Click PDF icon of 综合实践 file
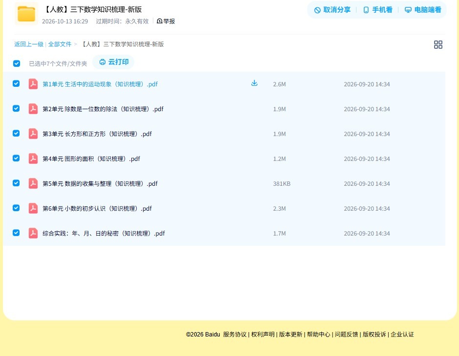 [33, 233]
